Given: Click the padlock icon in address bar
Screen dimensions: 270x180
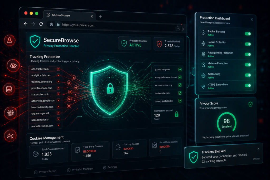Looking at the screenshot, I should [x=58, y=25].
